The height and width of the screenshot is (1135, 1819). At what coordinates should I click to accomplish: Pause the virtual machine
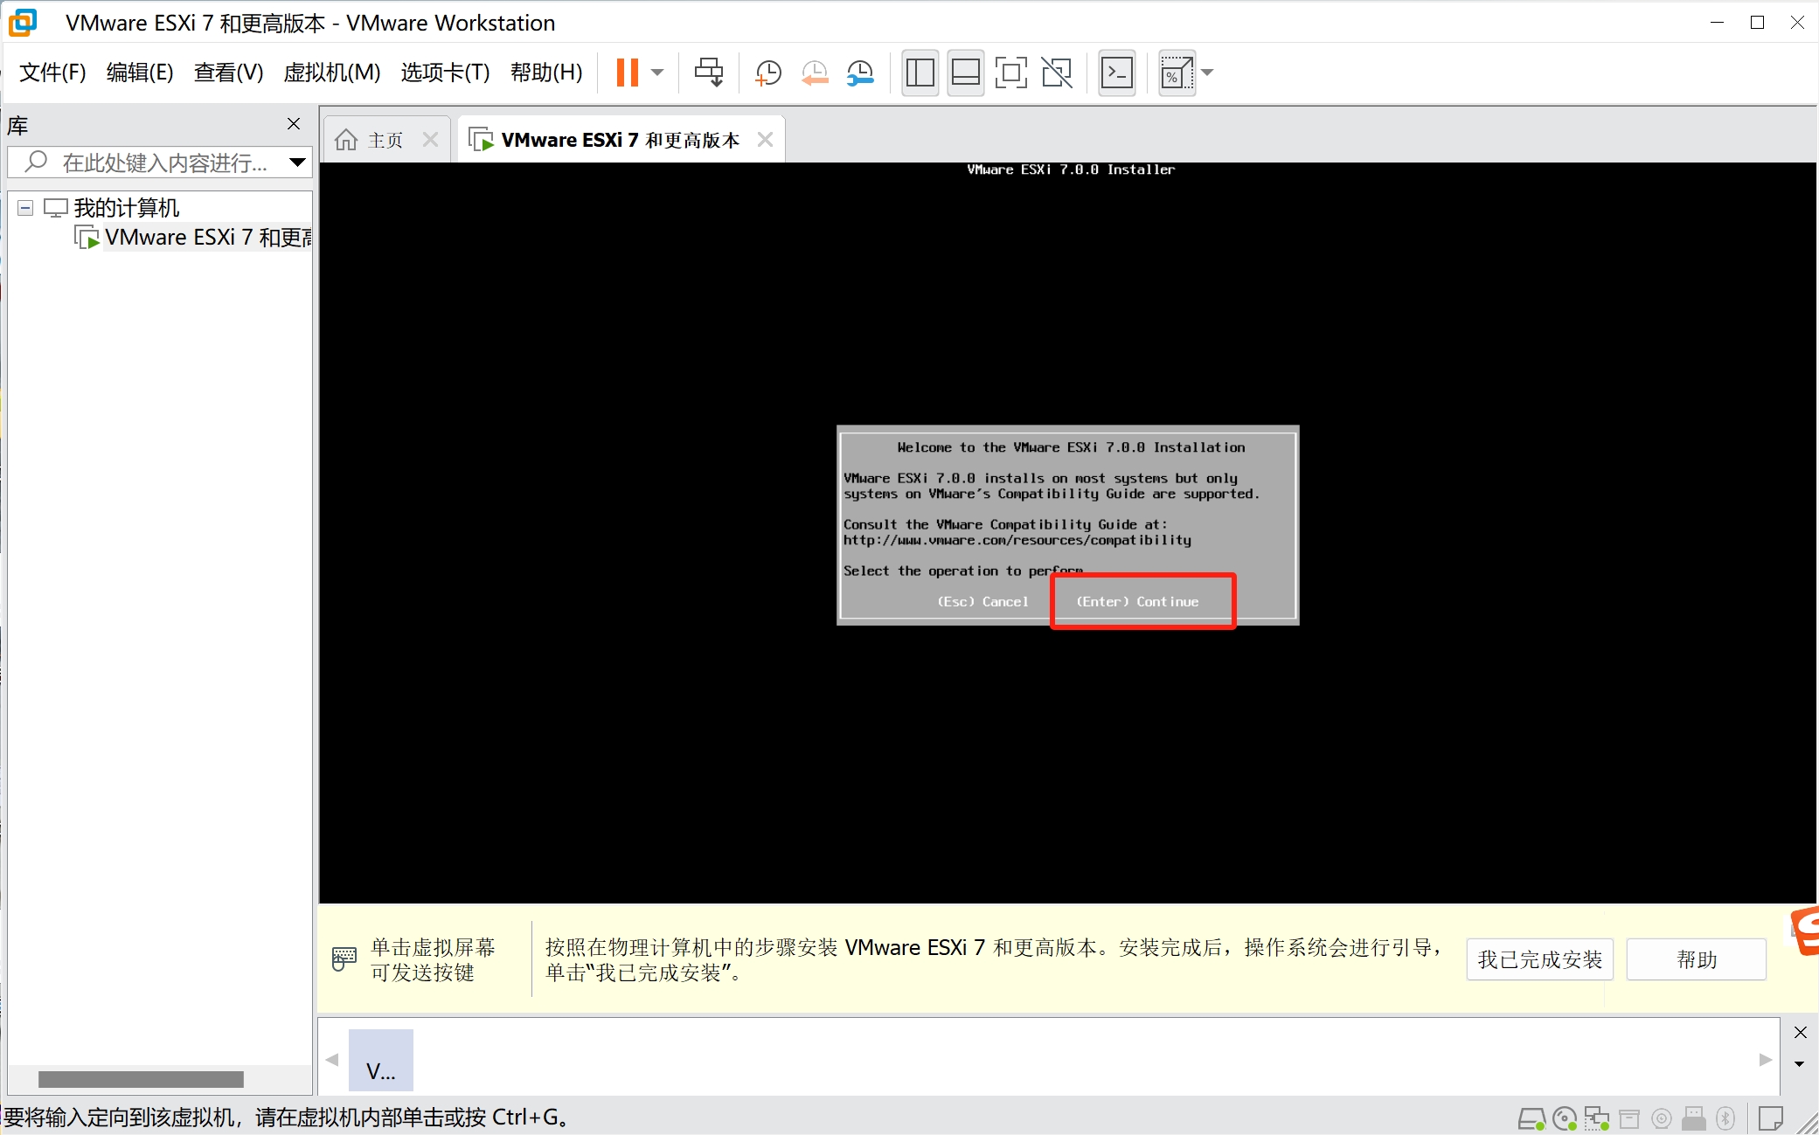627,73
